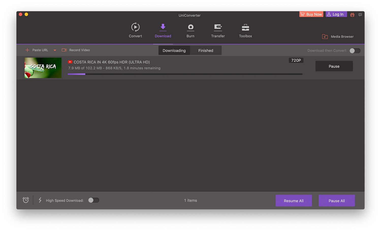Open the Convert section icon

click(x=135, y=27)
